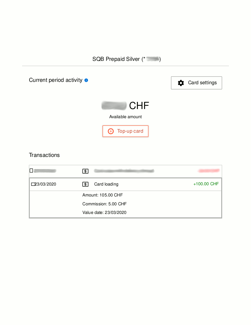Viewport: 251px width, 325px height.
Task: Click the Available amount label
Action: pyautogui.click(x=125, y=117)
